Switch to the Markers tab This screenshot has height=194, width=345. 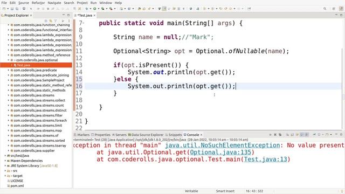(x=81, y=135)
